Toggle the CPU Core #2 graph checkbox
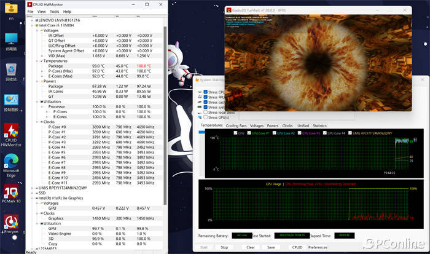Viewport: 430px width, 254px height. point(274,133)
